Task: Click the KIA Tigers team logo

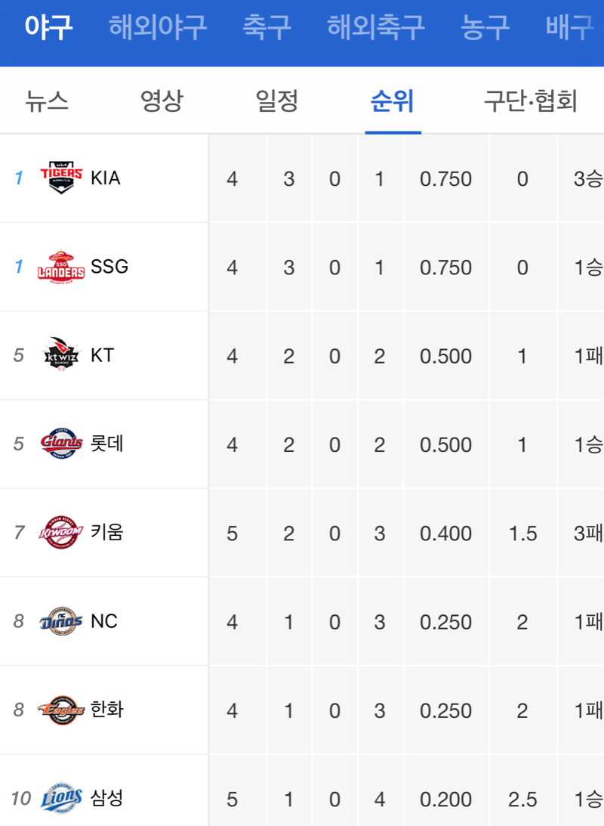Action: (x=62, y=178)
